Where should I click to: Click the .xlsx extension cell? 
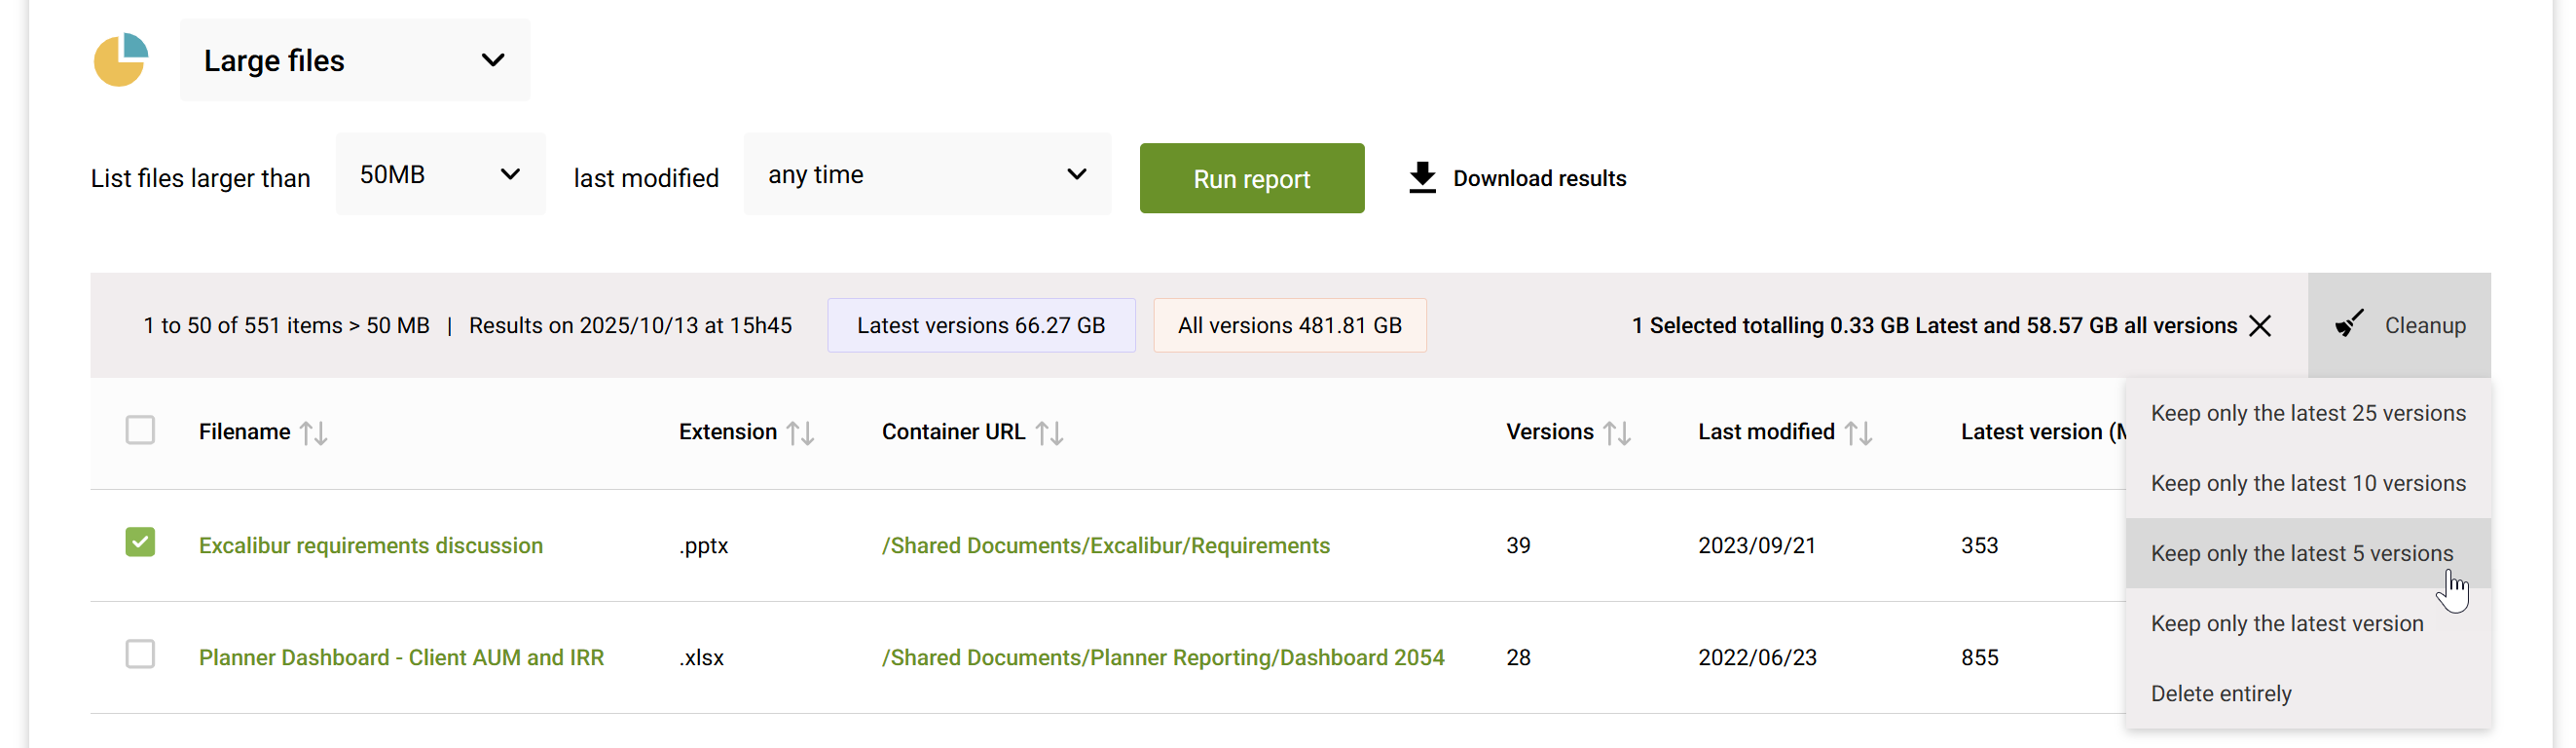[701, 658]
